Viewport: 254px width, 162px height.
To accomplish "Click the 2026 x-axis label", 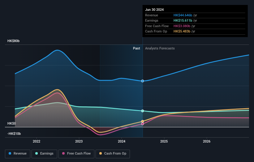I will point(207,141).
